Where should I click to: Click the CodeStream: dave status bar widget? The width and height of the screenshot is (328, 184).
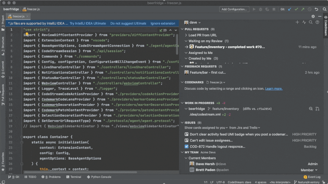[239, 182]
